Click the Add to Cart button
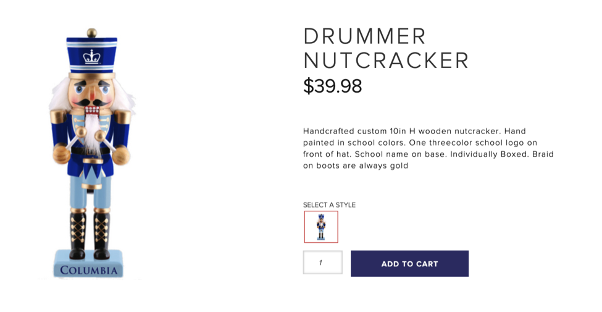Screen dimensions: 602x312 point(409,264)
